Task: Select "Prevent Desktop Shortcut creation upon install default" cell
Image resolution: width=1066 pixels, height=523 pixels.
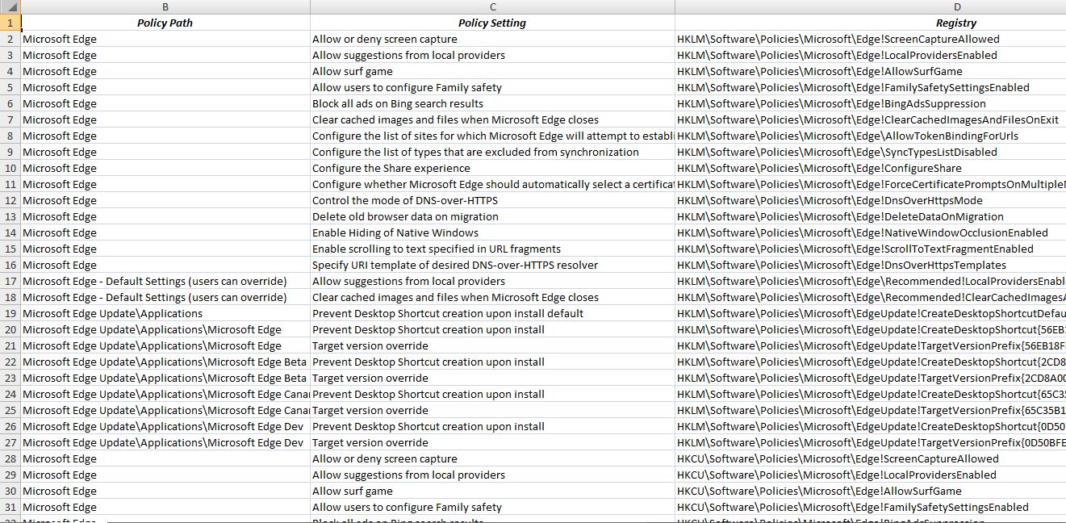Action: click(492, 313)
